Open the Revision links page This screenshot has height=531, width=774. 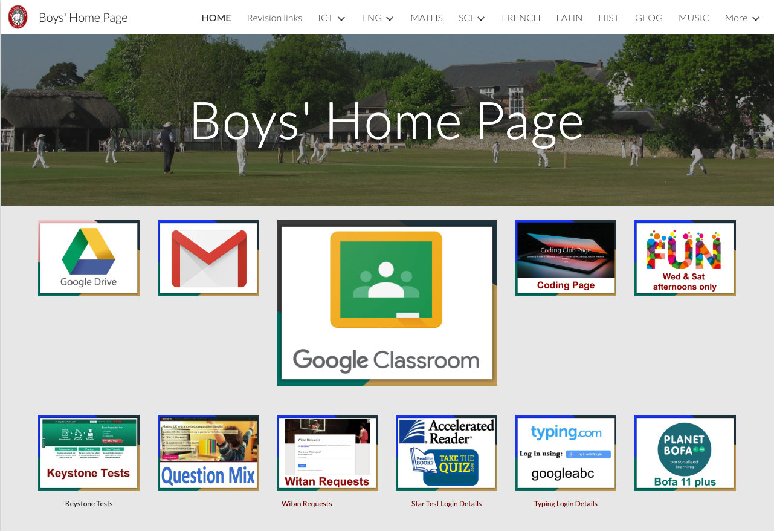click(274, 18)
